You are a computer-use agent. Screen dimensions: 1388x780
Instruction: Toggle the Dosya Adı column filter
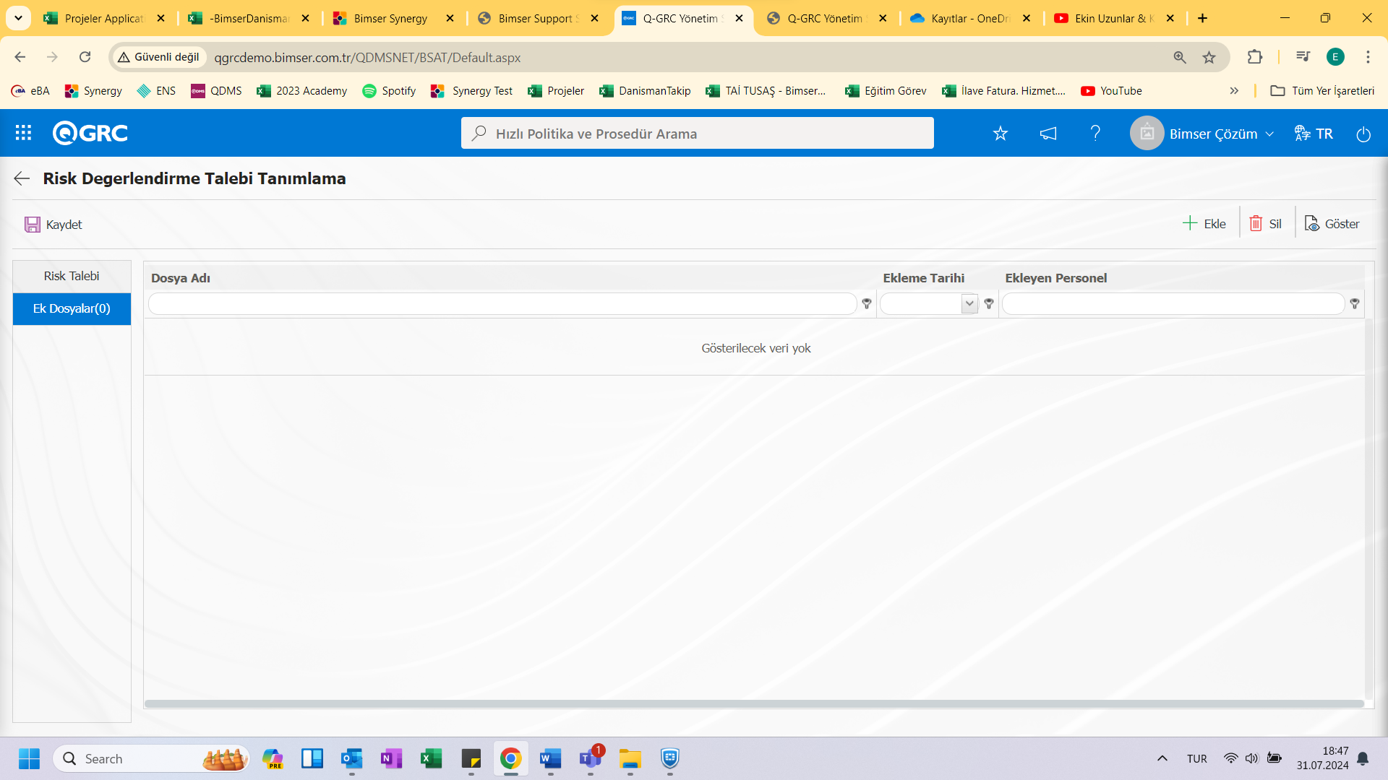click(867, 304)
